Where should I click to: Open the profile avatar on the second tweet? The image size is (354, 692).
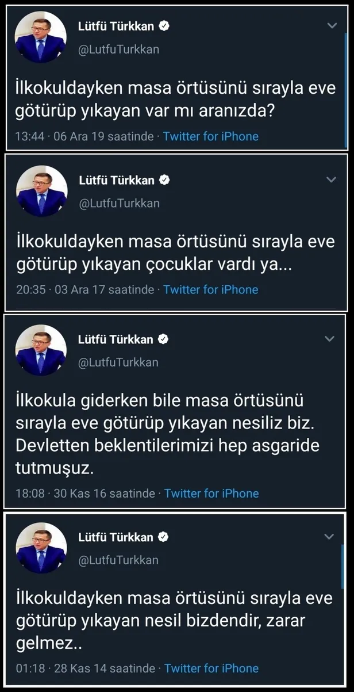(41, 192)
